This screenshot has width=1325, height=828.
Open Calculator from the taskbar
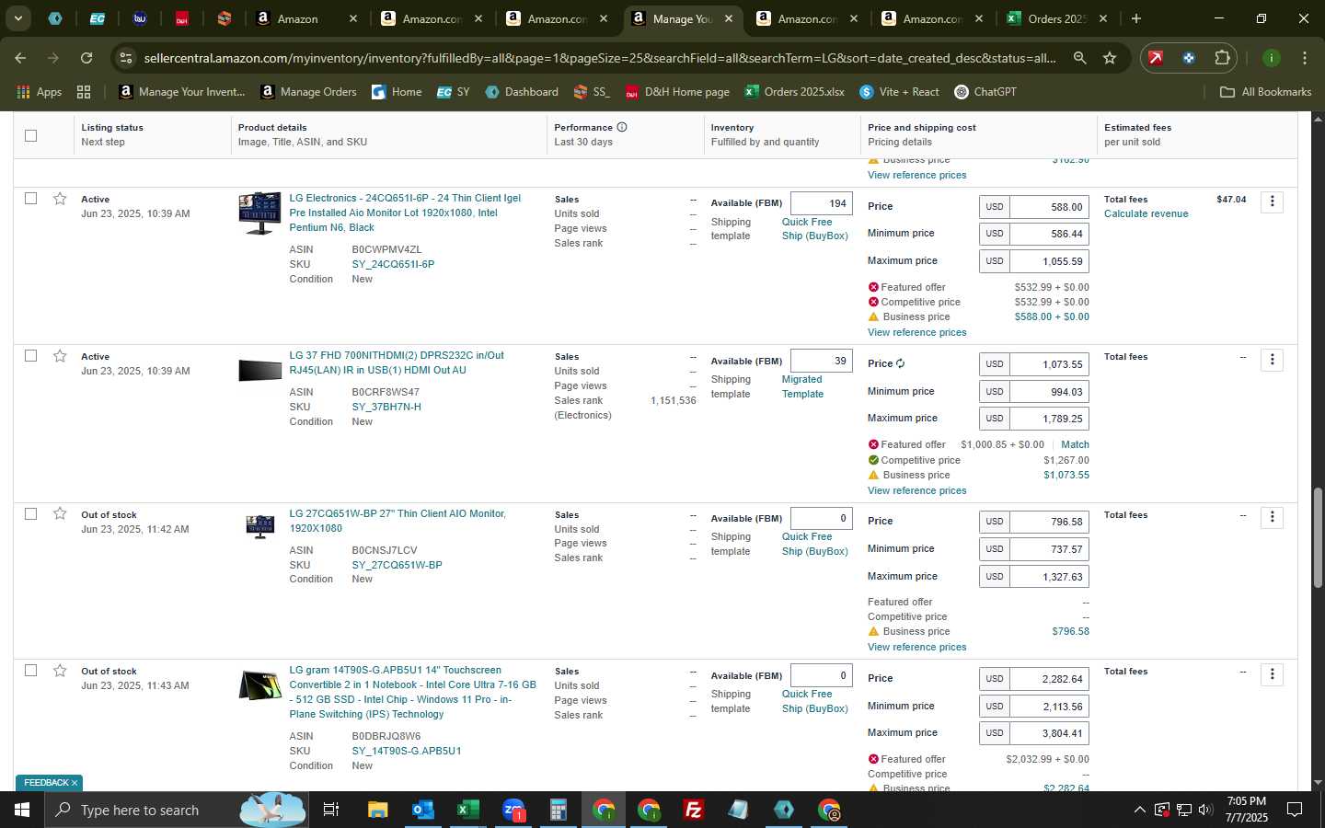[x=558, y=810]
